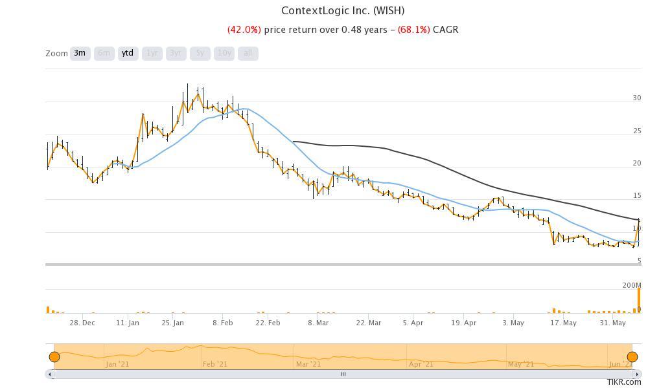Click the Jan '21 navigator label
The width and height of the screenshot is (648, 388).
pos(117,364)
